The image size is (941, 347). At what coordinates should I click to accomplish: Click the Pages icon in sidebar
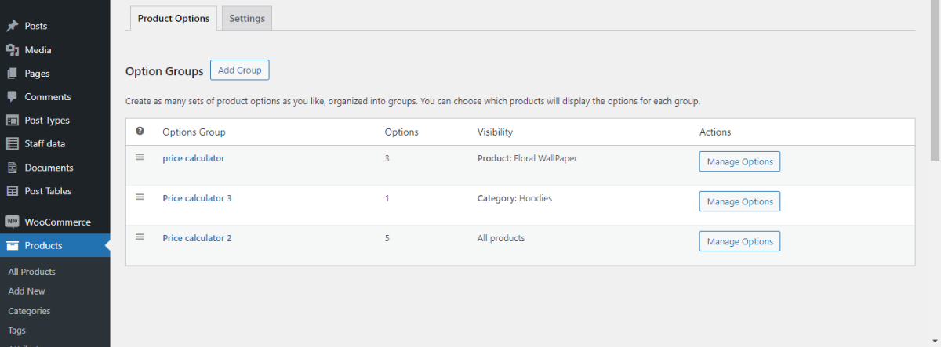[12, 73]
